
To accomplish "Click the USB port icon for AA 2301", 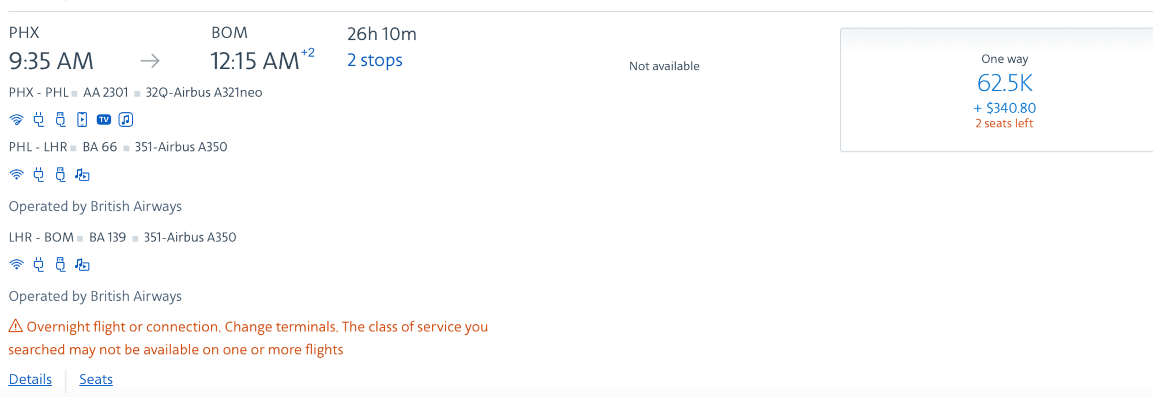I will [x=61, y=120].
